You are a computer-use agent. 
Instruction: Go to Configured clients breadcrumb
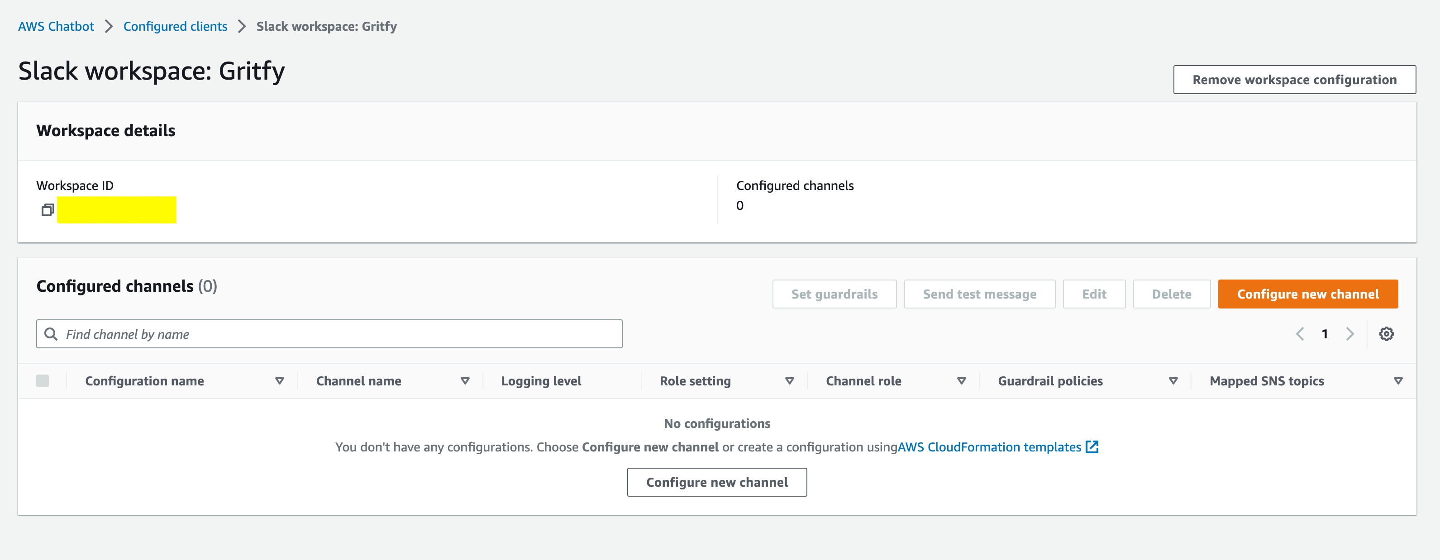click(x=175, y=26)
